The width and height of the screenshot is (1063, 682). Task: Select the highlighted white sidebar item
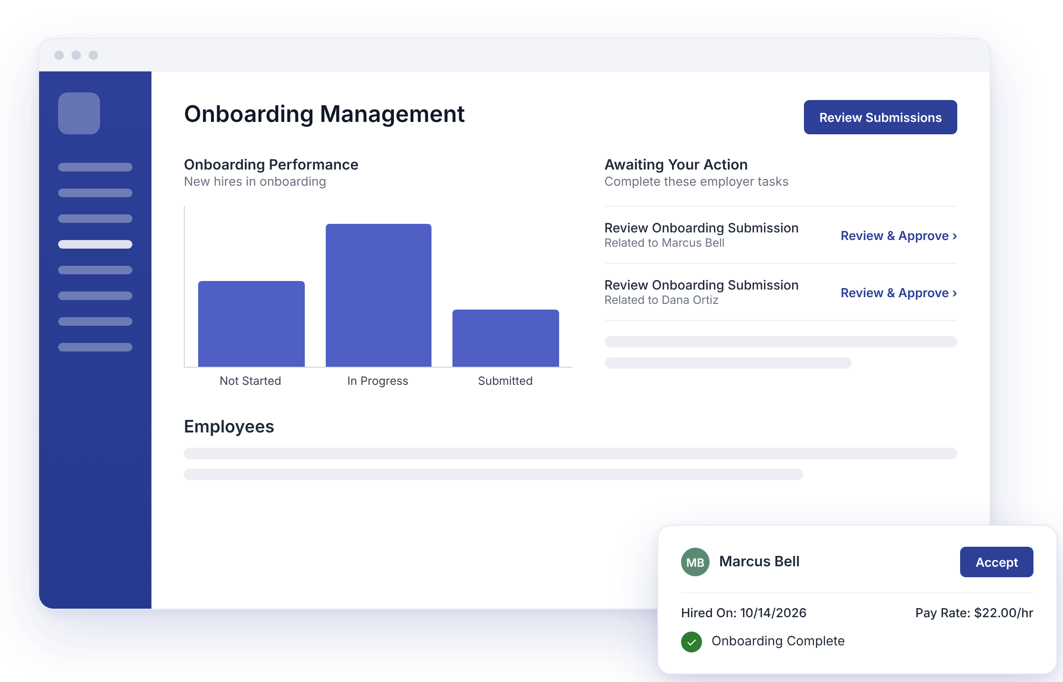point(95,244)
